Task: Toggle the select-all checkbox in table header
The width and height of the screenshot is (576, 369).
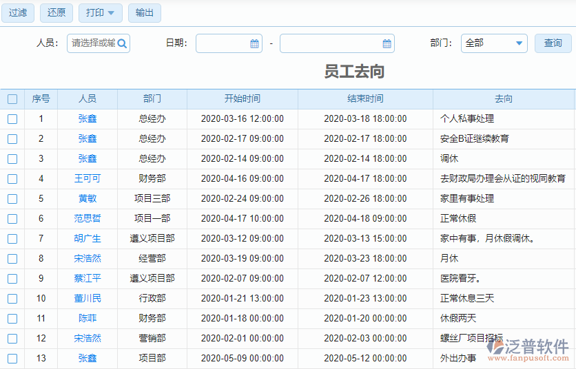Action: (12, 99)
